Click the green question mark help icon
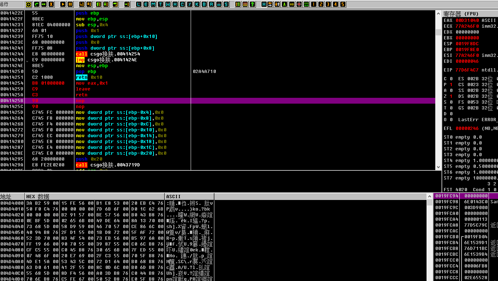 click(x=252, y=4)
